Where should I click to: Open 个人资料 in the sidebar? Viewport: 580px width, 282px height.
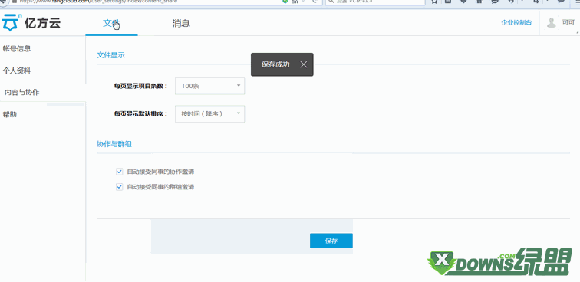tap(17, 70)
